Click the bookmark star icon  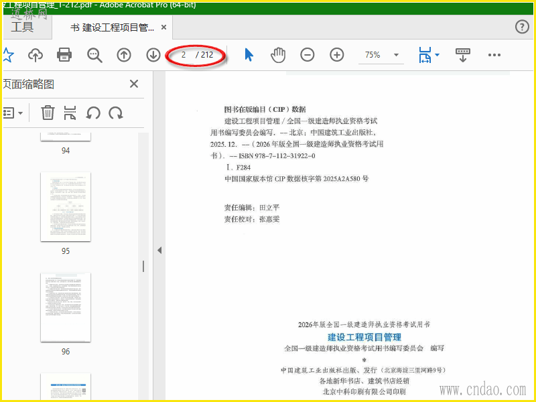pyautogui.click(x=8, y=55)
